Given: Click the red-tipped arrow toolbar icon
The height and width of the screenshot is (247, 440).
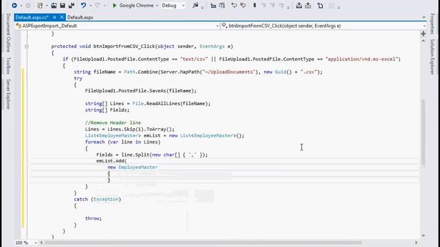Looking at the screenshot, I should pyautogui.click(x=243, y=5).
